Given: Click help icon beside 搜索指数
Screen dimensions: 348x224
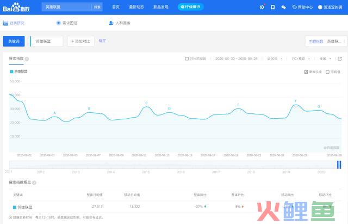Looking at the screenshot, I should pyautogui.click(x=27, y=59).
